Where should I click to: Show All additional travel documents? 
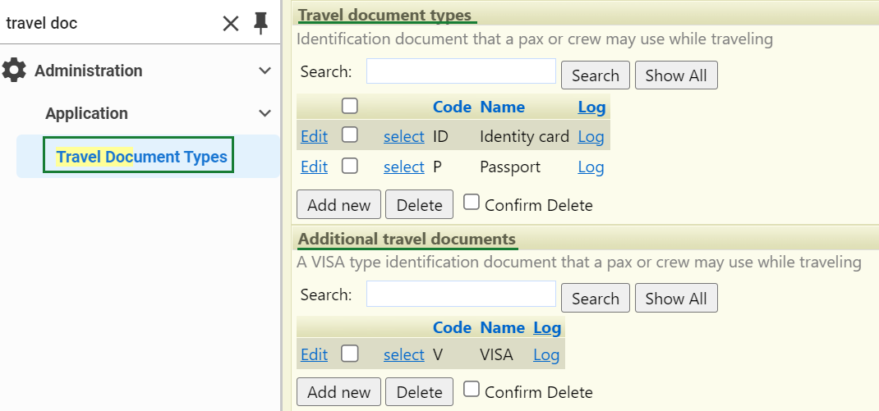pos(676,299)
